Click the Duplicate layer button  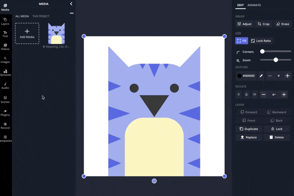pos(248,129)
